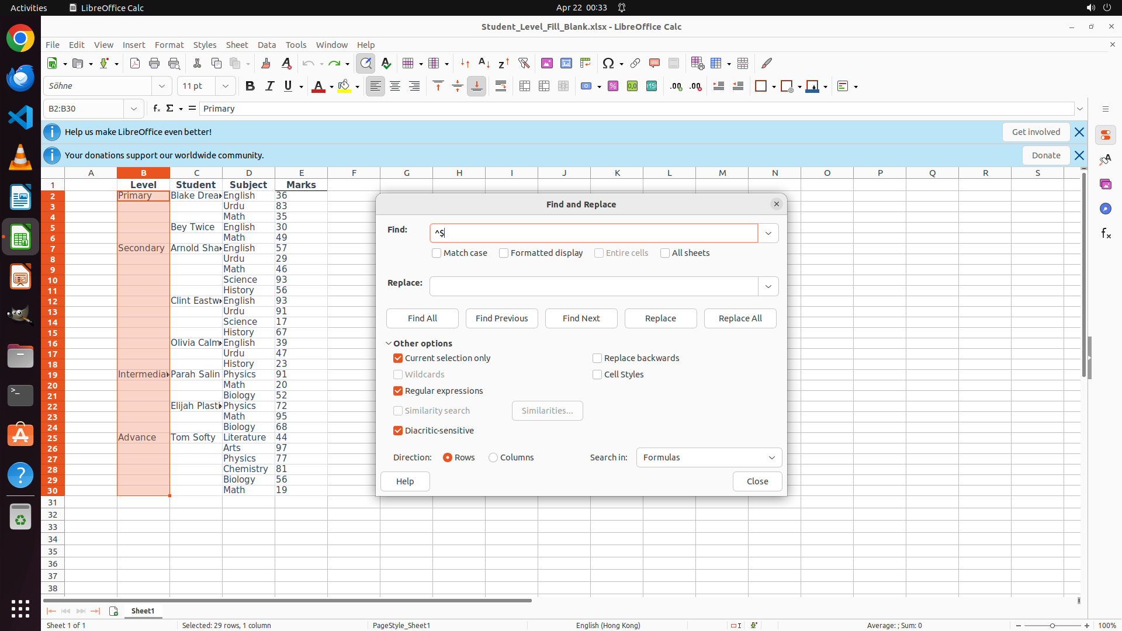This screenshot has width=1122, height=631.
Task: Open the Sheet menu
Action: coord(237,45)
